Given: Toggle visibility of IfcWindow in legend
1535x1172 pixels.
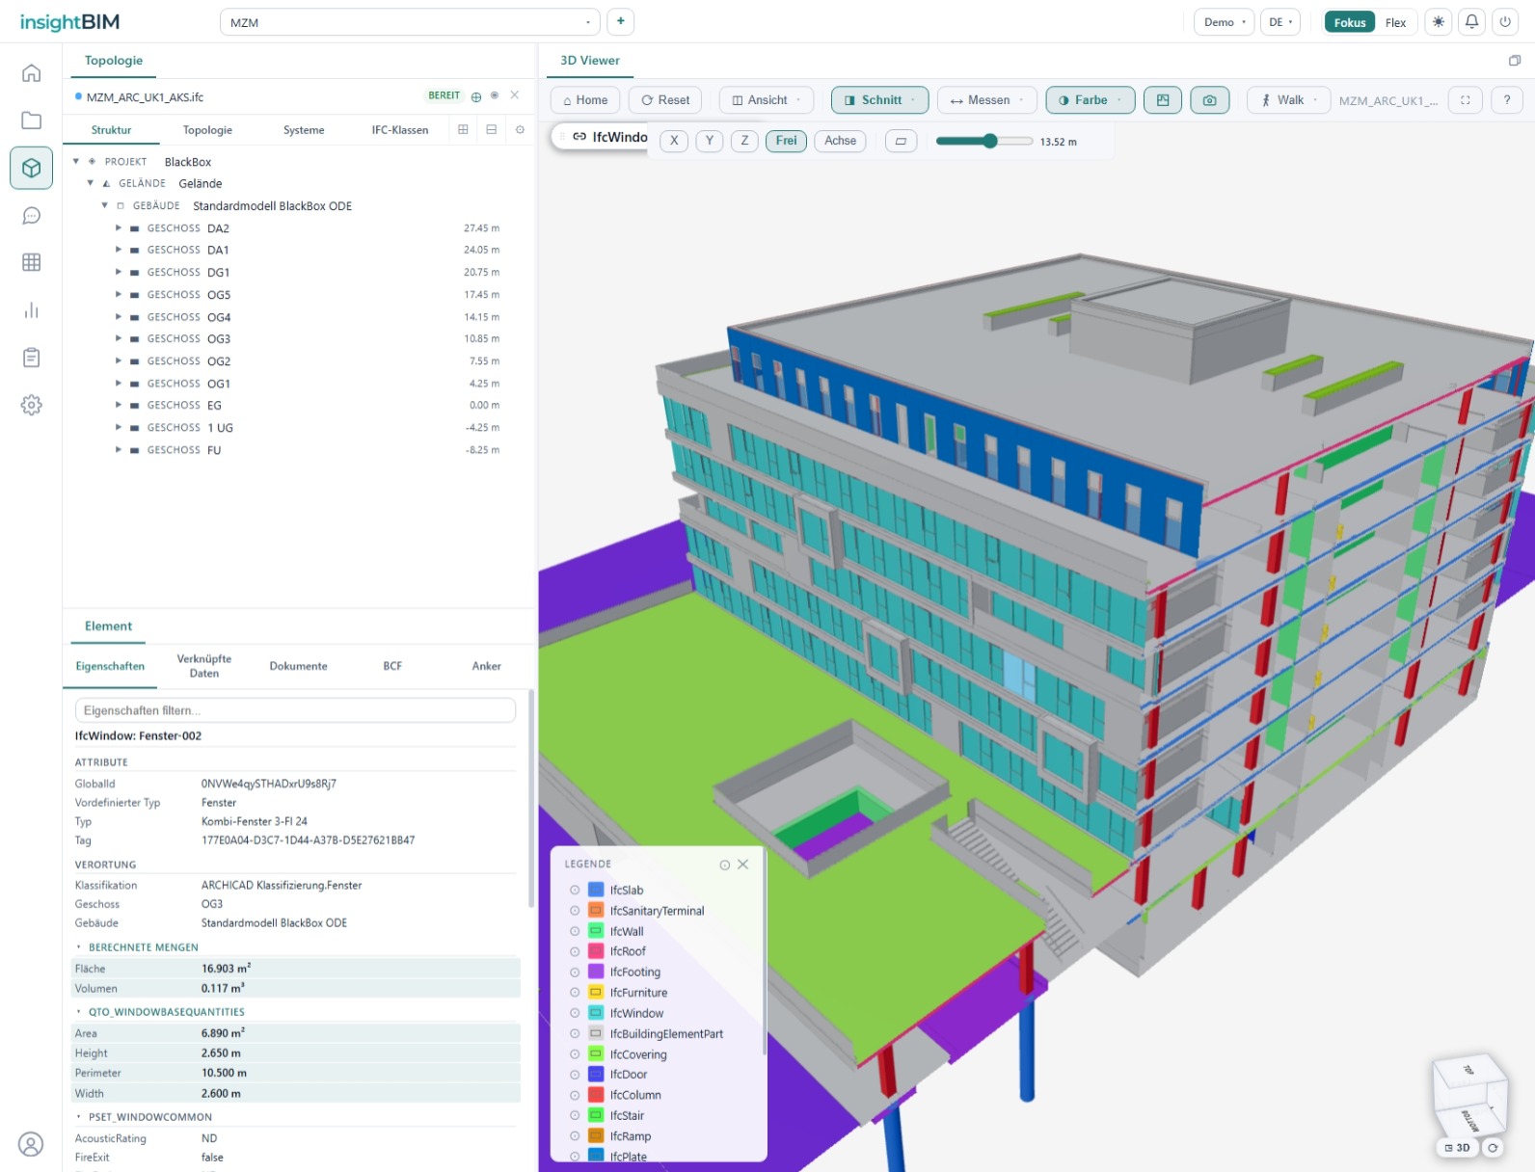Looking at the screenshot, I should click(575, 1013).
